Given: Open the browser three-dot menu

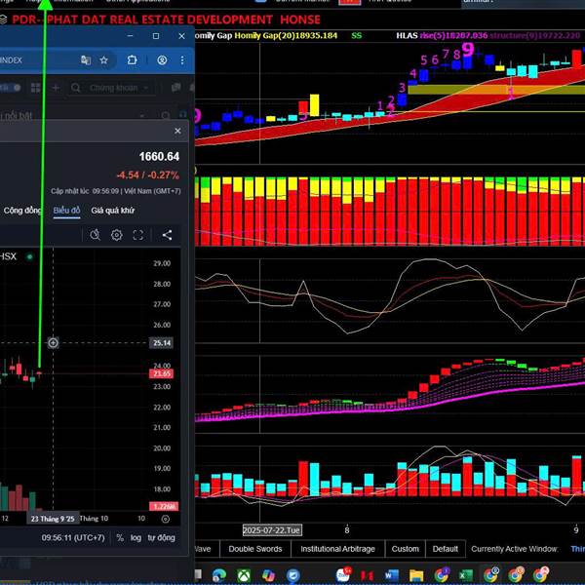Looking at the screenshot, I should pyautogui.click(x=182, y=60).
